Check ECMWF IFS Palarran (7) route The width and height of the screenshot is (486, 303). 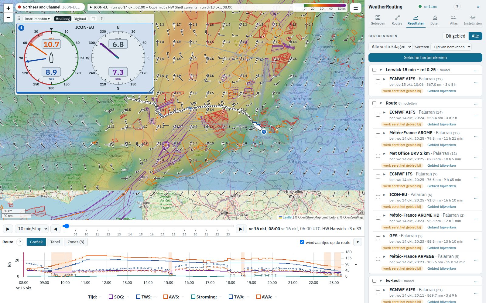[x=378, y=176]
